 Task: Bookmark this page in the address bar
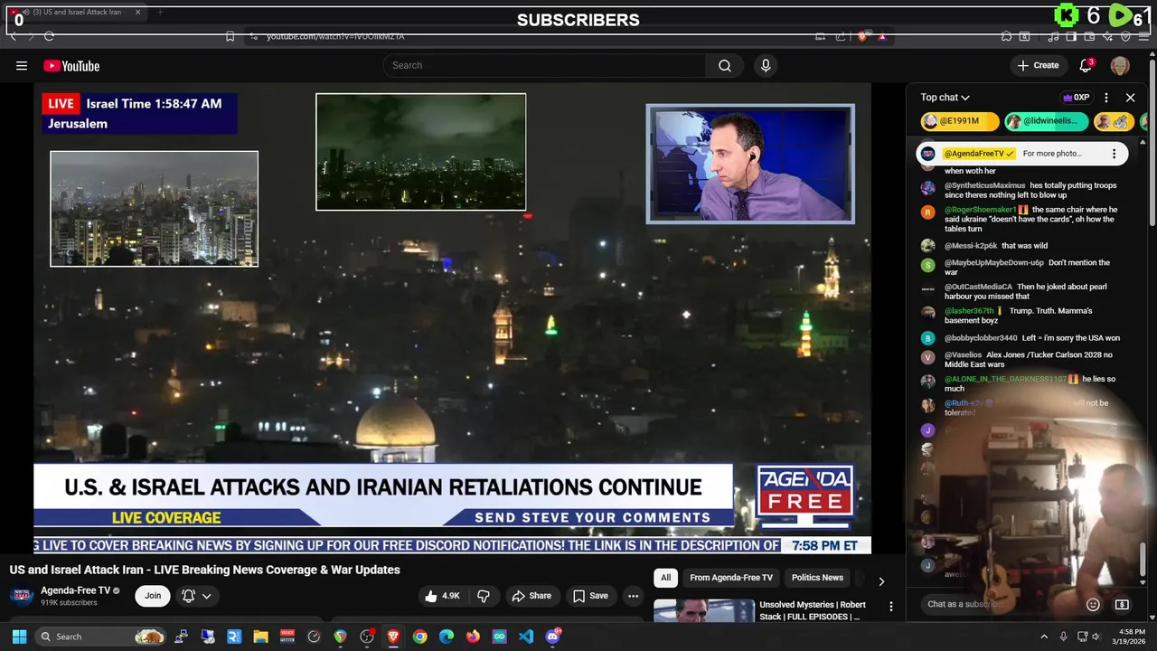click(x=230, y=36)
